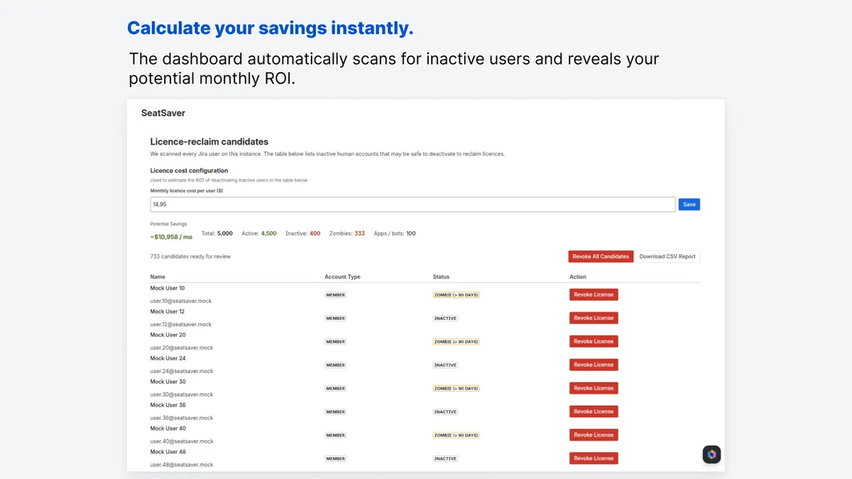Click the name Mock User 40
852x479 pixels.
168,429
